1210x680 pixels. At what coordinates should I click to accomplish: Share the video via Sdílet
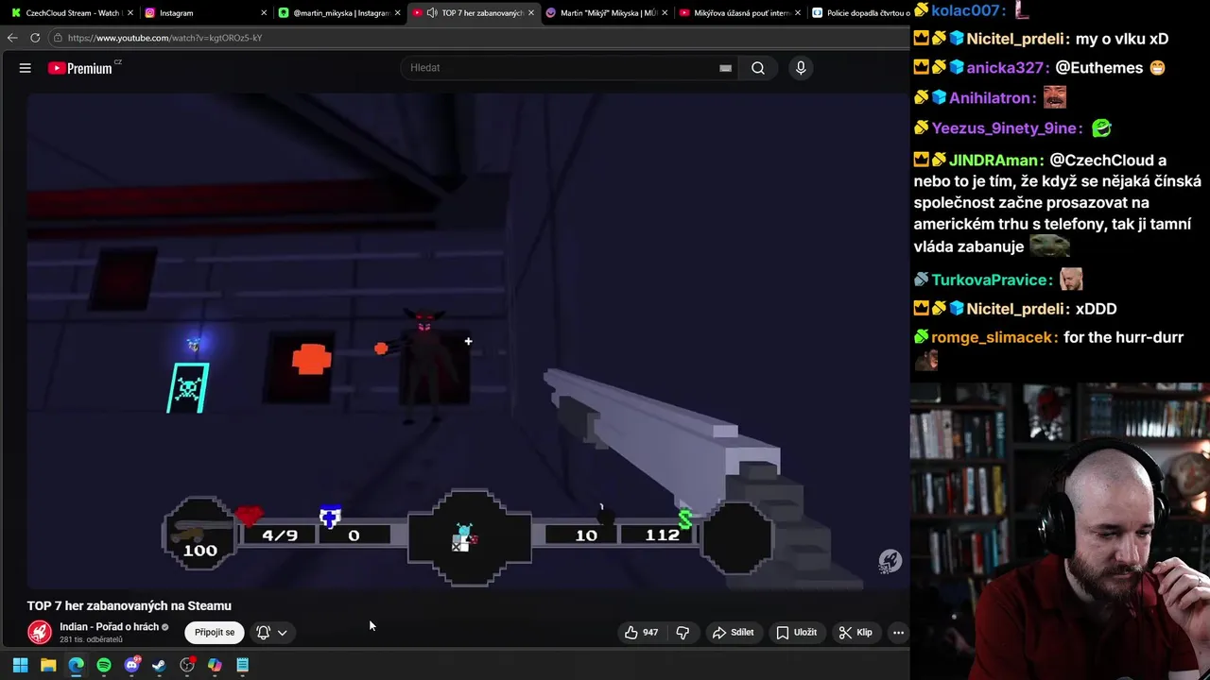click(734, 633)
